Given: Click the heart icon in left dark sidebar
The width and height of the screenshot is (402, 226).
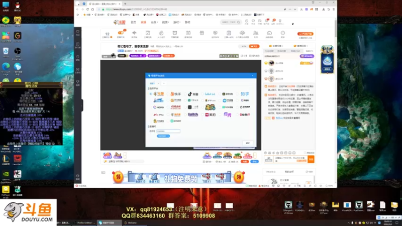Looking at the screenshot, I should pyautogui.click(x=78, y=32).
